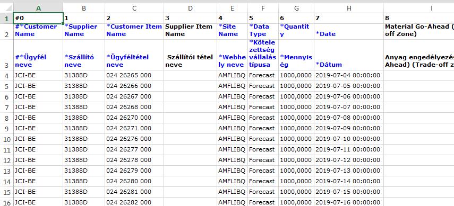
Task: Click date cell '2019-07-08 00:00:00'
Action: pos(349,118)
